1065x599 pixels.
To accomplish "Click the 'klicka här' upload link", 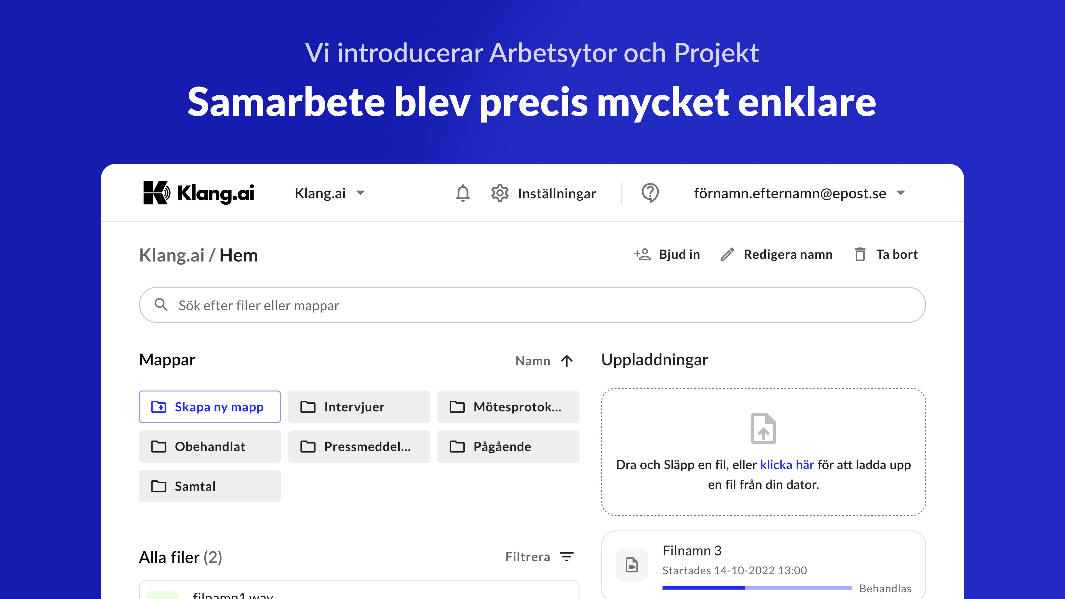I will coord(787,465).
